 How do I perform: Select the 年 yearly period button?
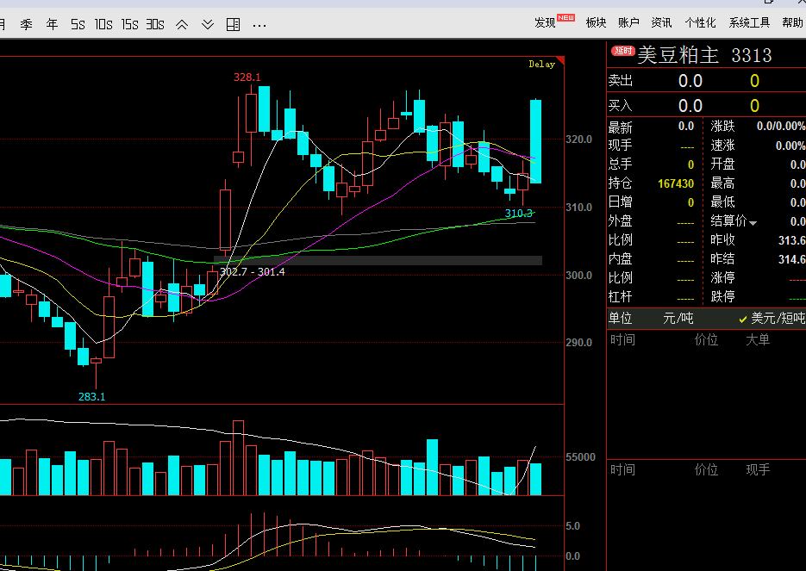coord(52,24)
